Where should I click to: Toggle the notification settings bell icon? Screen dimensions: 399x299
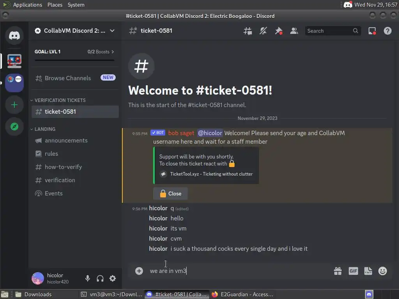263,31
